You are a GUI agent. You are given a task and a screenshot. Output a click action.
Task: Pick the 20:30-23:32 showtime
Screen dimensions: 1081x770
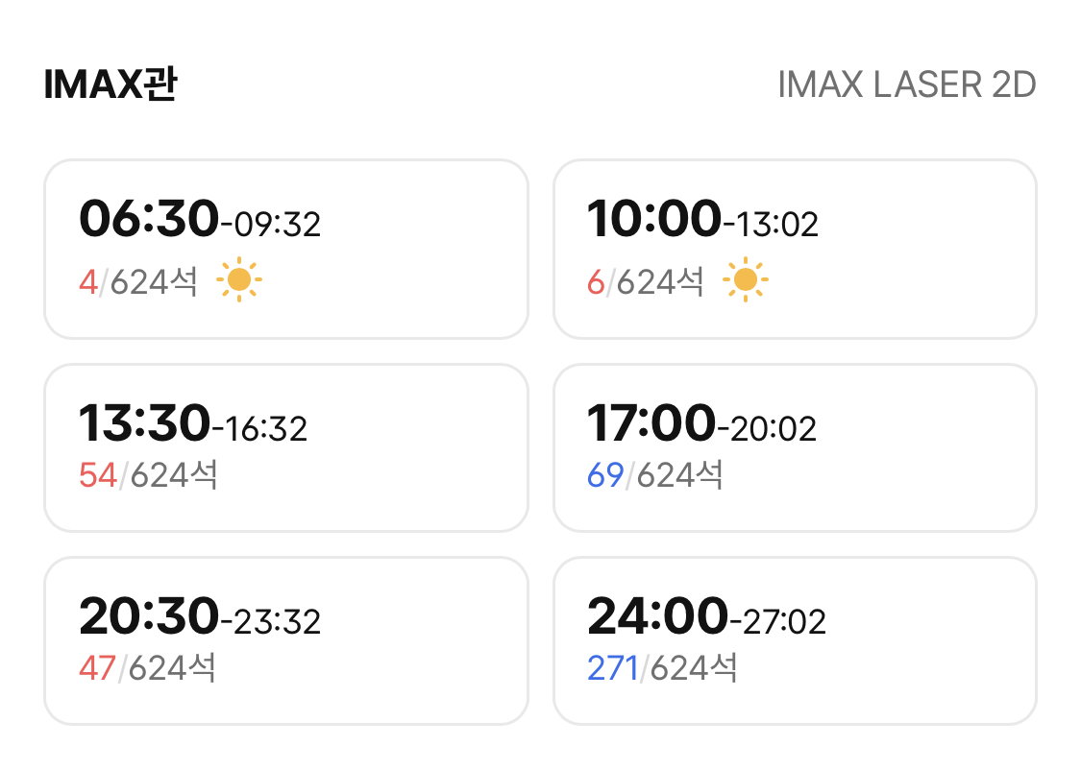[286, 641]
